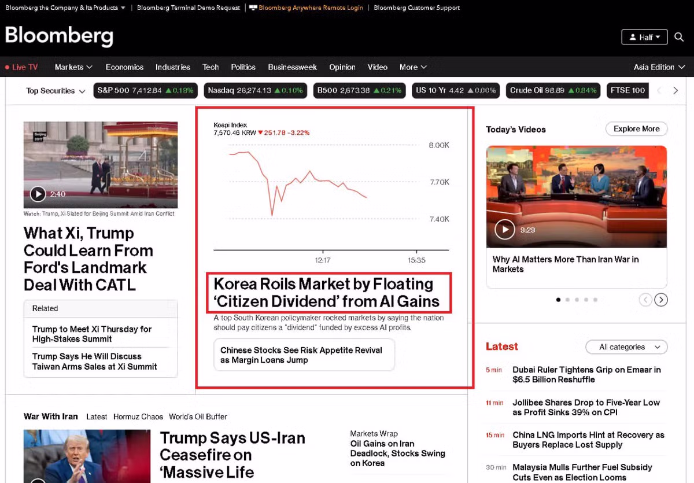The image size is (694, 483).
Task: Select the second video carousel dot
Action: 567,300
